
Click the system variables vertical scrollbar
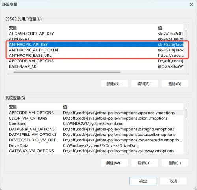pyautogui.click(x=186, y=113)
